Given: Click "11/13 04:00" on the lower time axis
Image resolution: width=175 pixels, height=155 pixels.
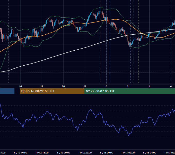Looking at the screenshot, I should point(150,152).
